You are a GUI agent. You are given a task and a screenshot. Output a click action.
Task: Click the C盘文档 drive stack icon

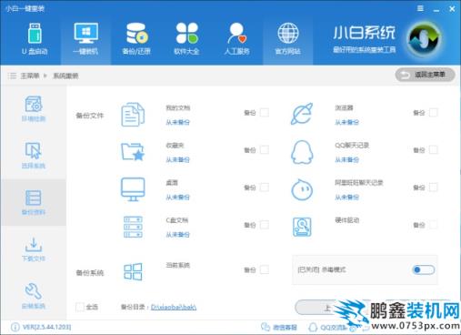click(x=133, y=227)
